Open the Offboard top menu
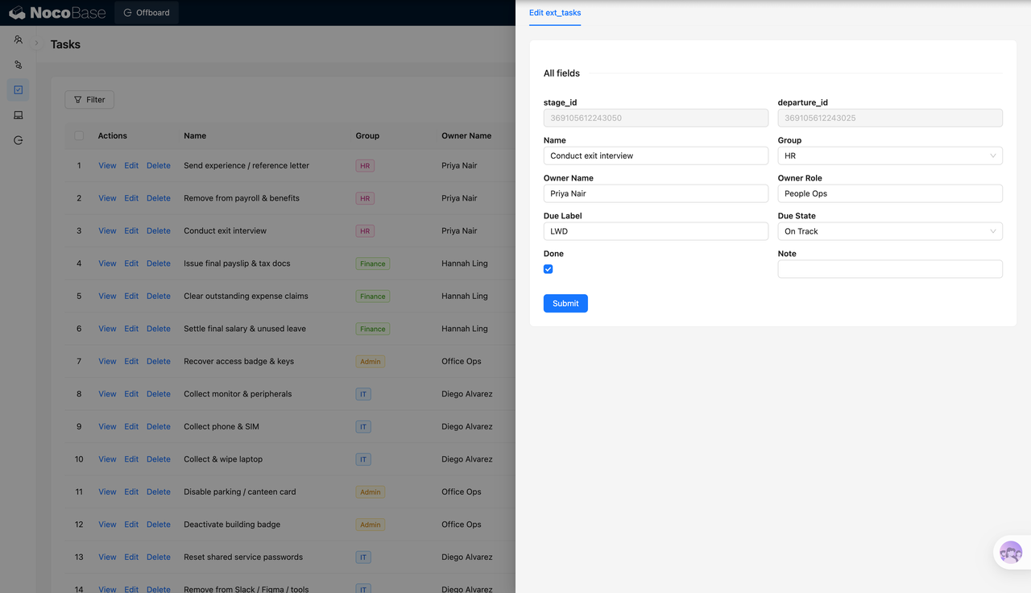 [147, 13]
